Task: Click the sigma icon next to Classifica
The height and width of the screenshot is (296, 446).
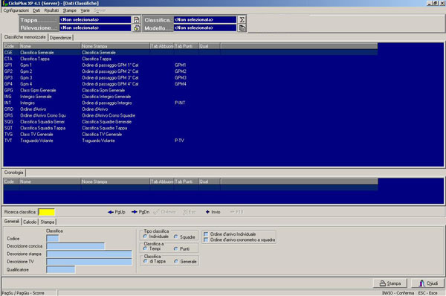Action: pos(242,19)
